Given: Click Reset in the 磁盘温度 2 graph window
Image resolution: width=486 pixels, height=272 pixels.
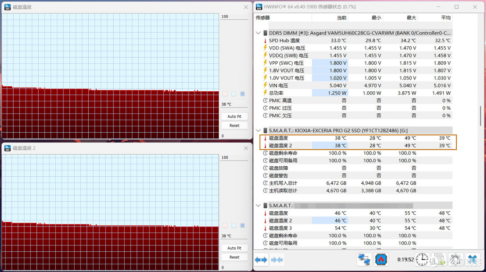Looking at the screenshot, I should point(234,257).
